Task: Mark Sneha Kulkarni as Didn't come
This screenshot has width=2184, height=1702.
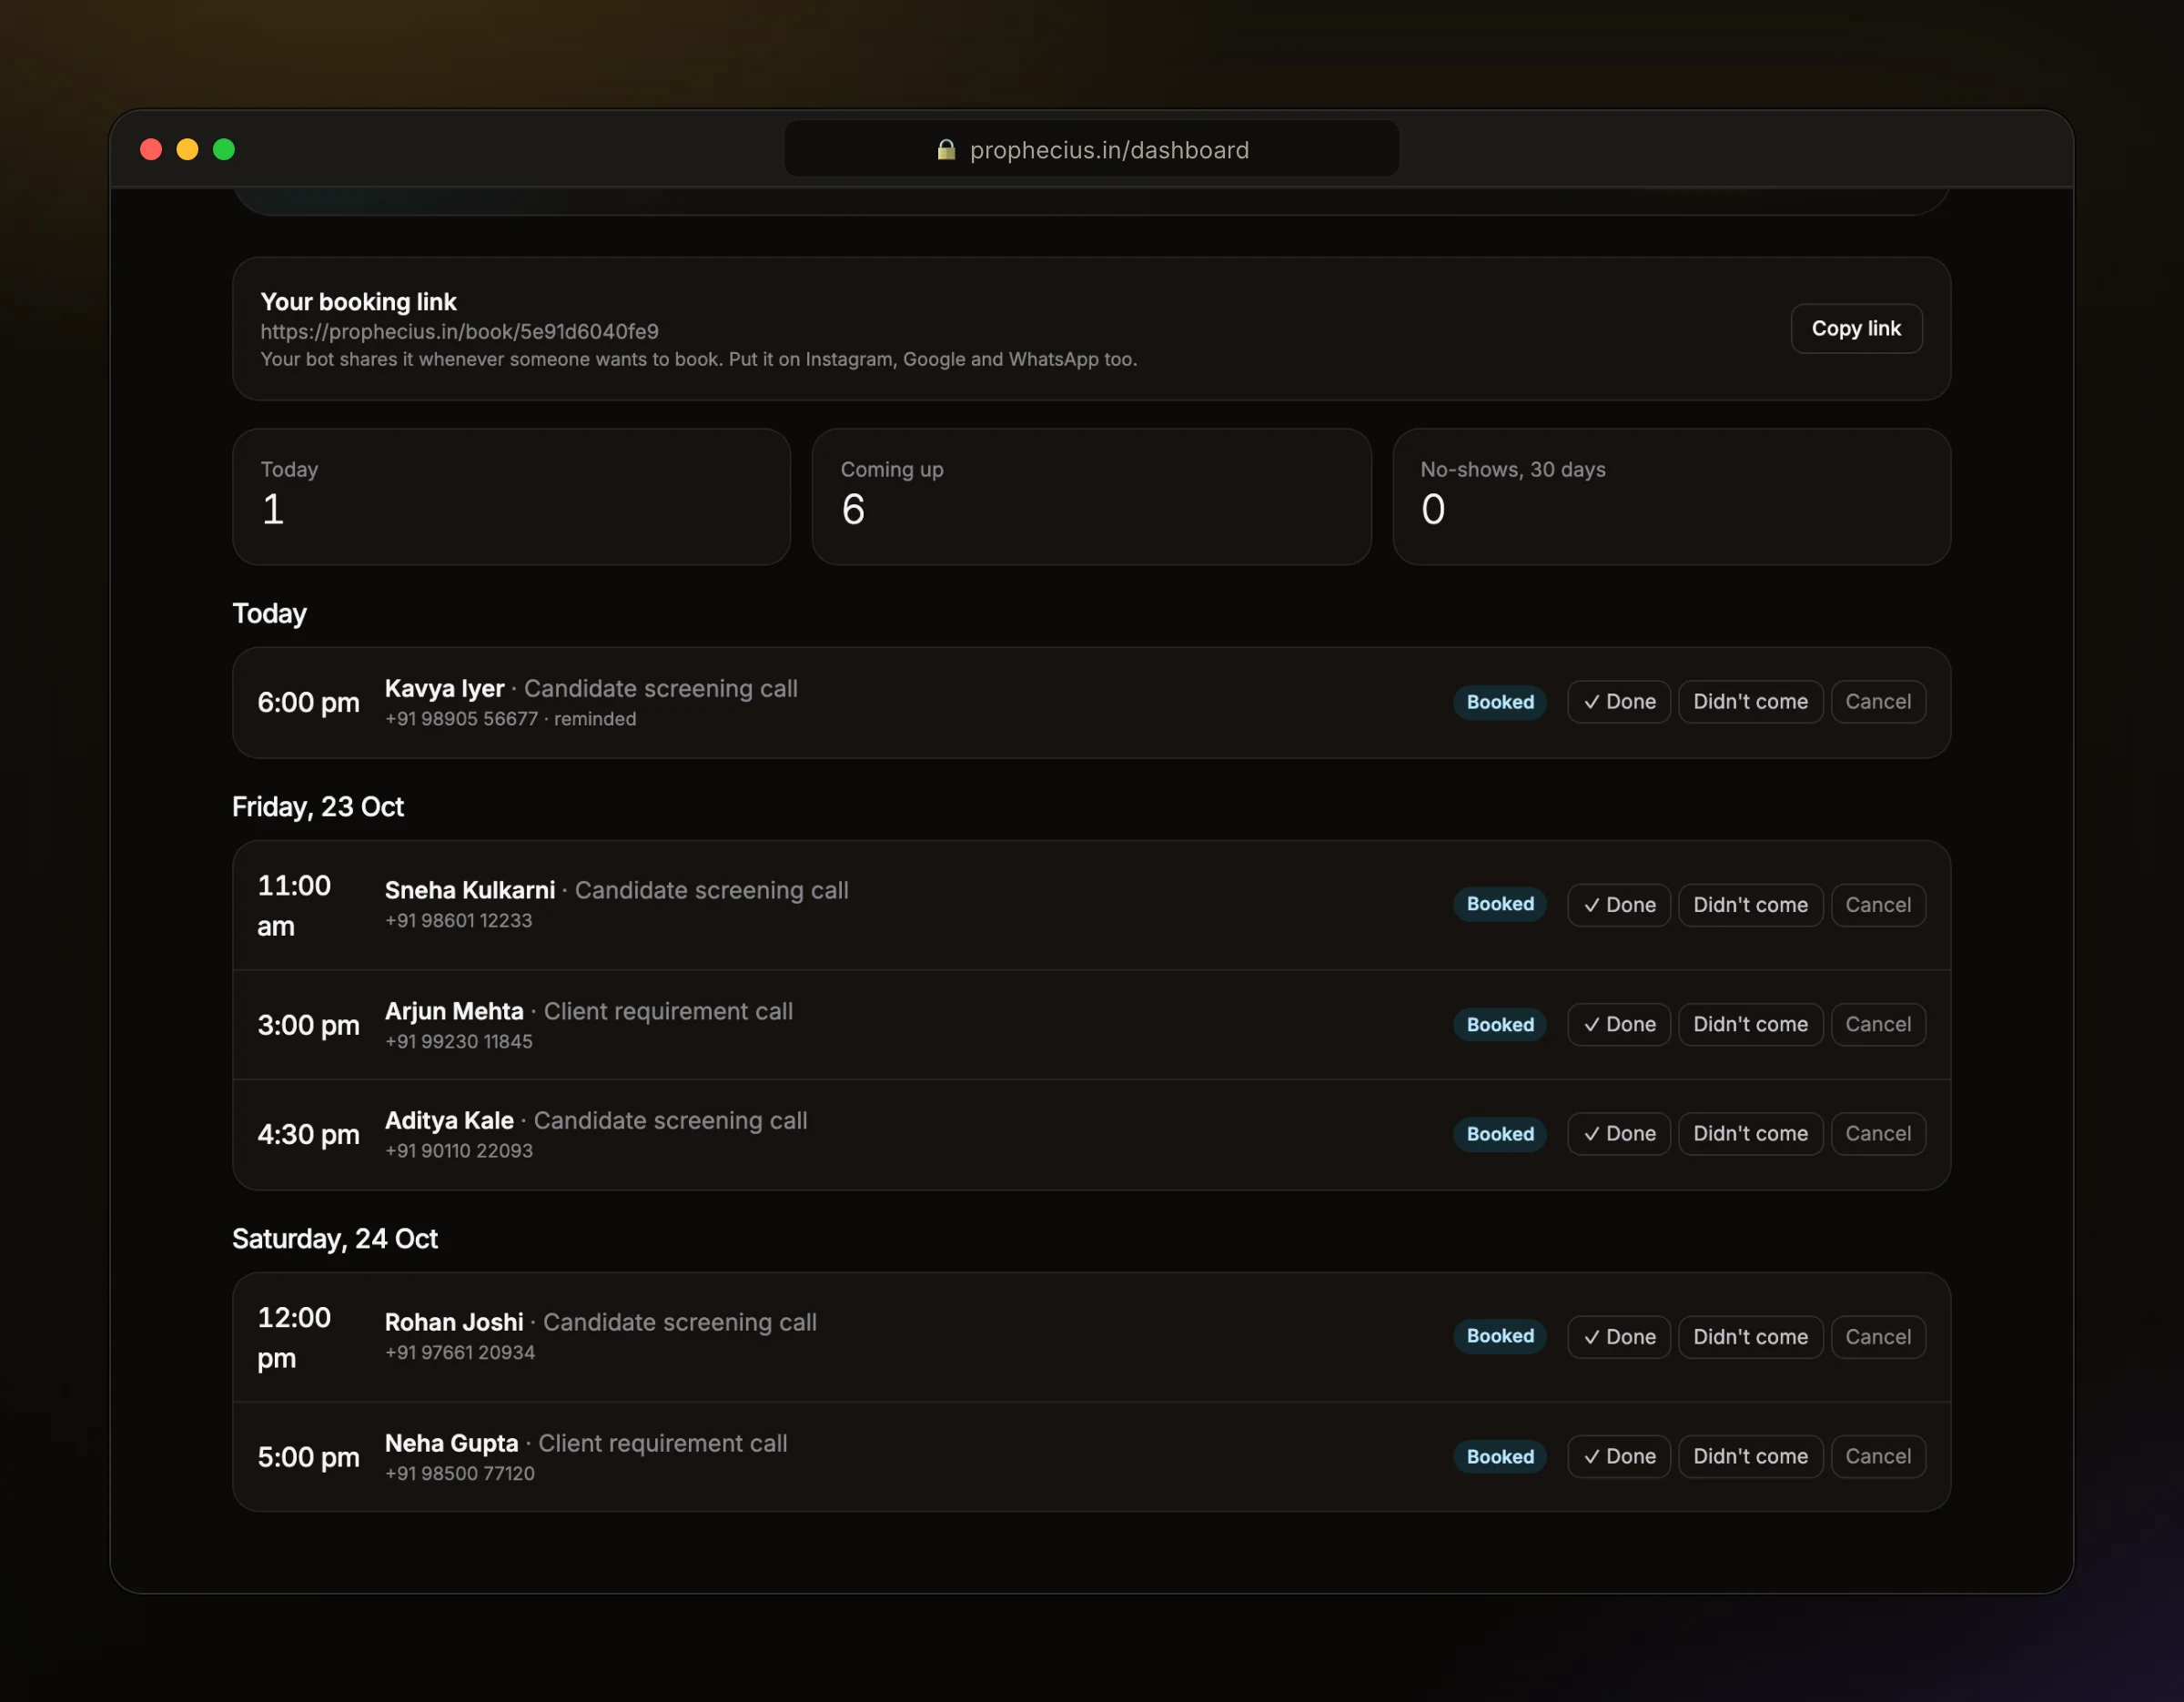Action: coord(1750,905)
